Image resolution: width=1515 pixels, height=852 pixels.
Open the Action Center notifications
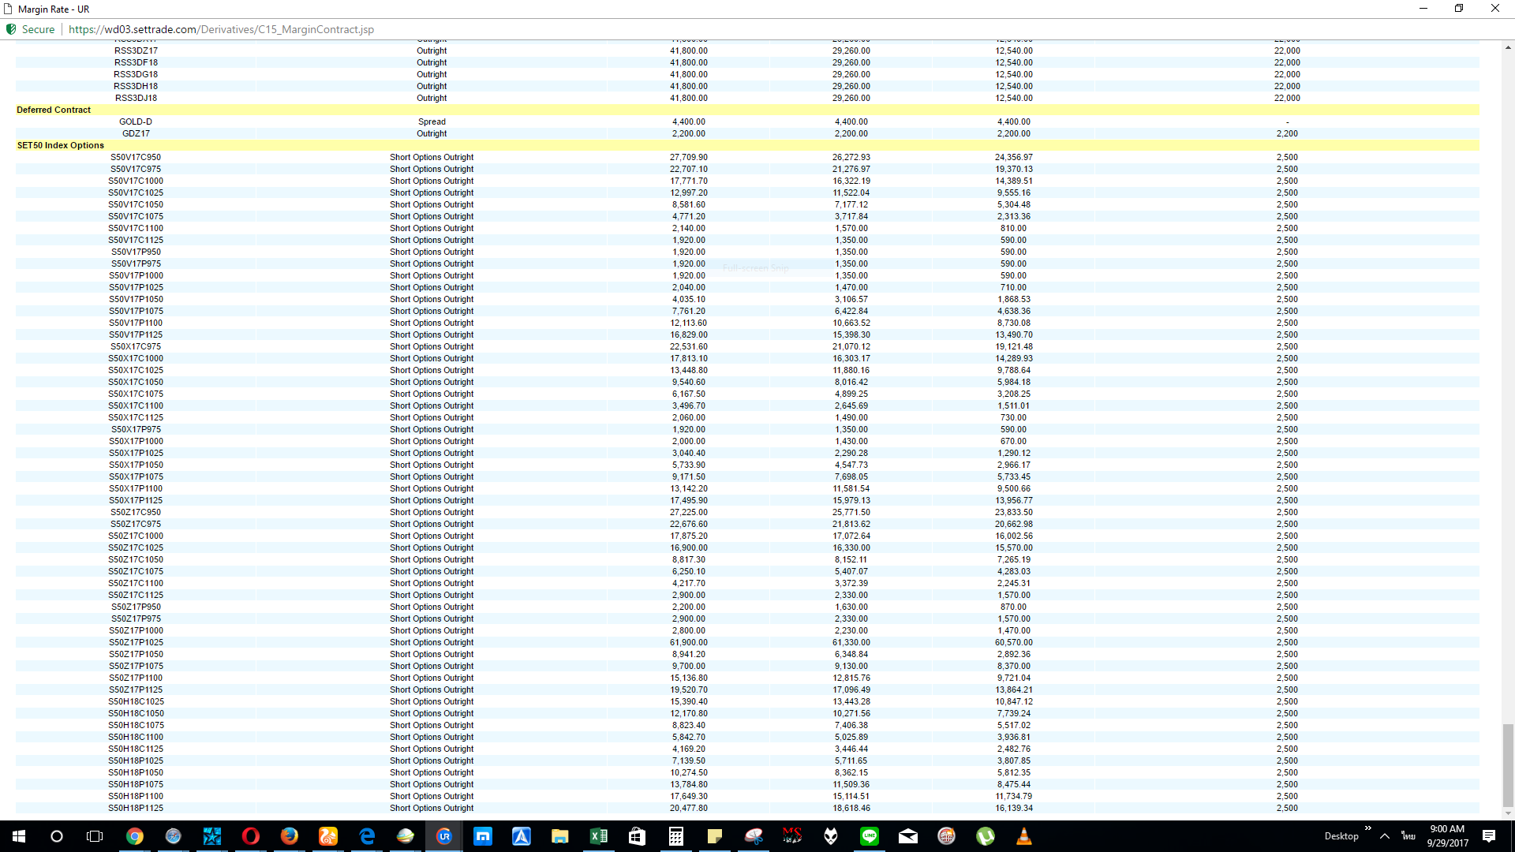(x=1489, y=836)
